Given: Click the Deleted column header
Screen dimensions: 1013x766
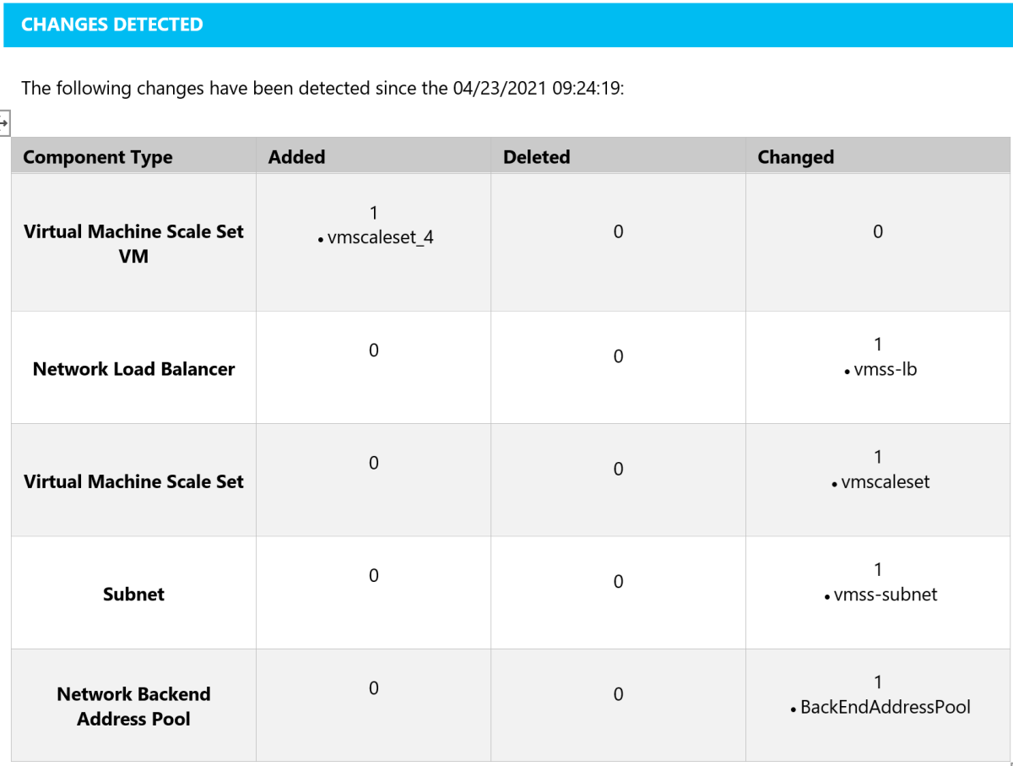Looking at the screenshot, I should point(536,157).
